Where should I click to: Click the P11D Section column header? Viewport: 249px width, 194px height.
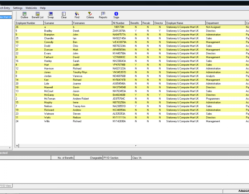117,158
